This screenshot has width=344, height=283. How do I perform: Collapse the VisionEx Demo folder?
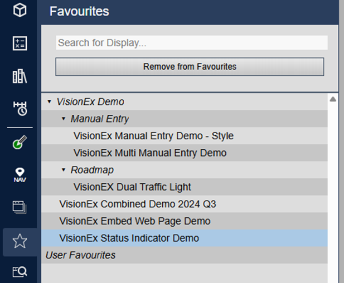(50, 102)
